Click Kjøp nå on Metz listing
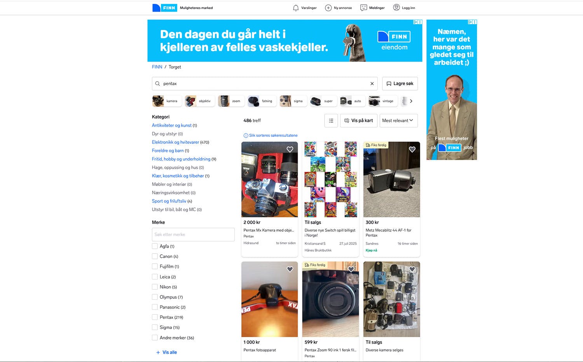 372,250
